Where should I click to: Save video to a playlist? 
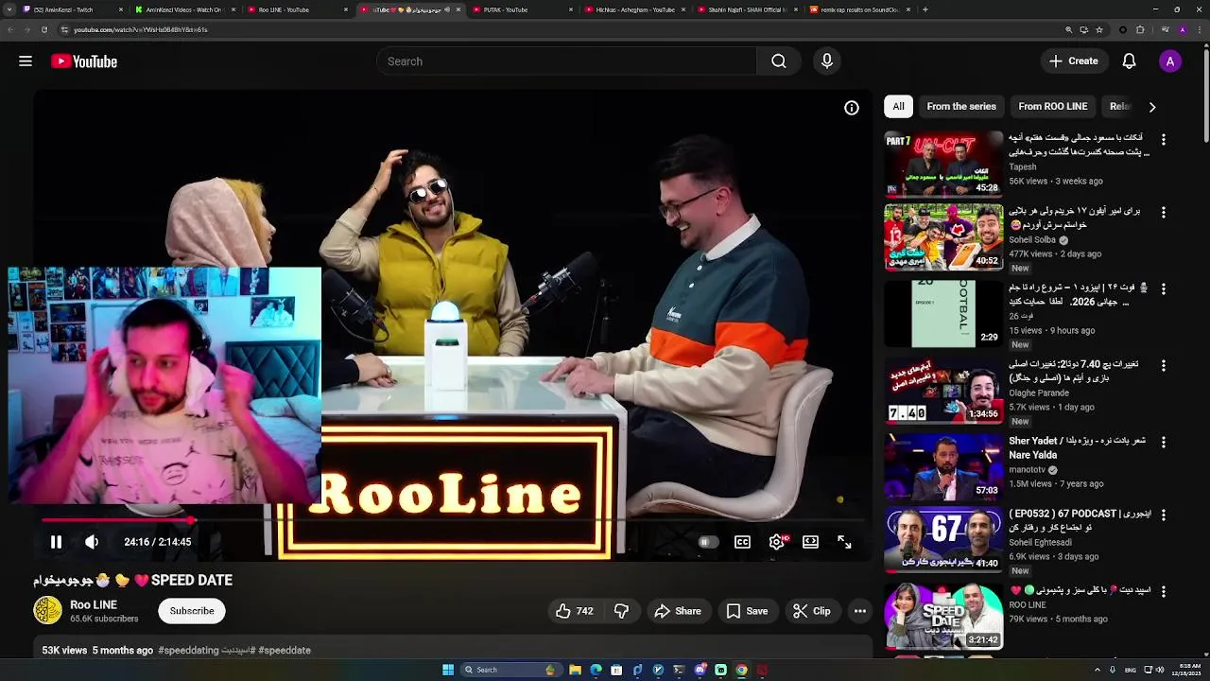[747, 611]
